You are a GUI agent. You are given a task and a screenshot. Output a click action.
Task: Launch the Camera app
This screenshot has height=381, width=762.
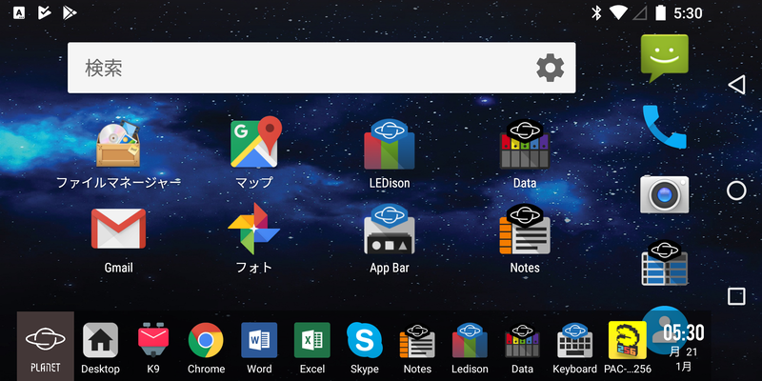pyautogui.click(x=664, y=194)
